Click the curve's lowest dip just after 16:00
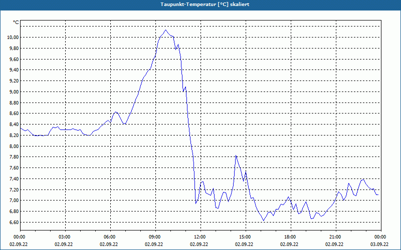Viewport: 401px width, 250px height. click(x=264, y=220)
